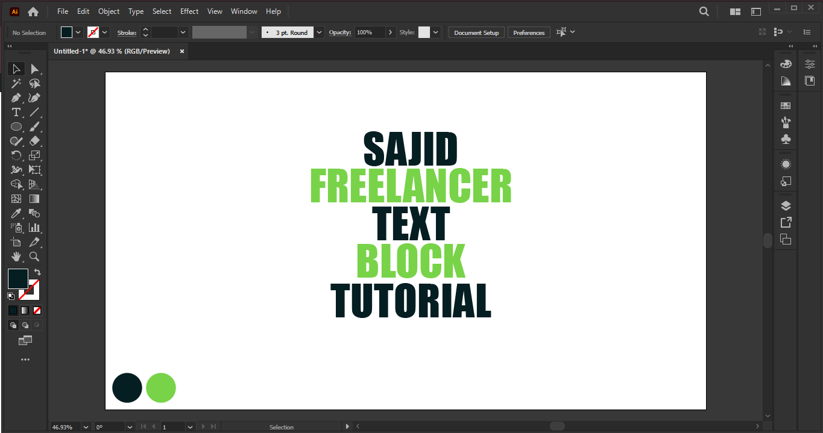The image size is (823, 433).
Task: Pick the Mesh tool
Action: (x=16, y=199)
